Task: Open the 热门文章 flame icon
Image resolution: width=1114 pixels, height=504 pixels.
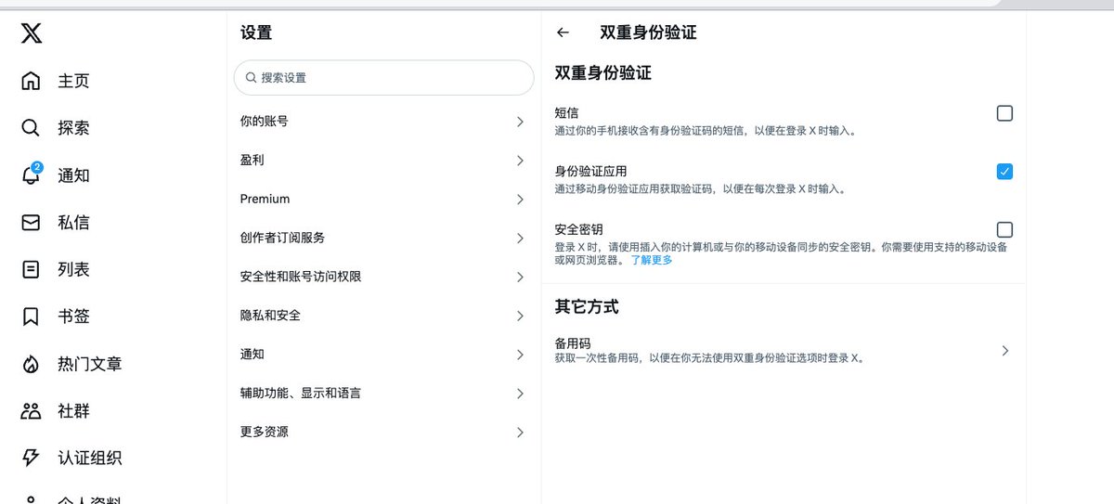Action: [x=31, y=365]
